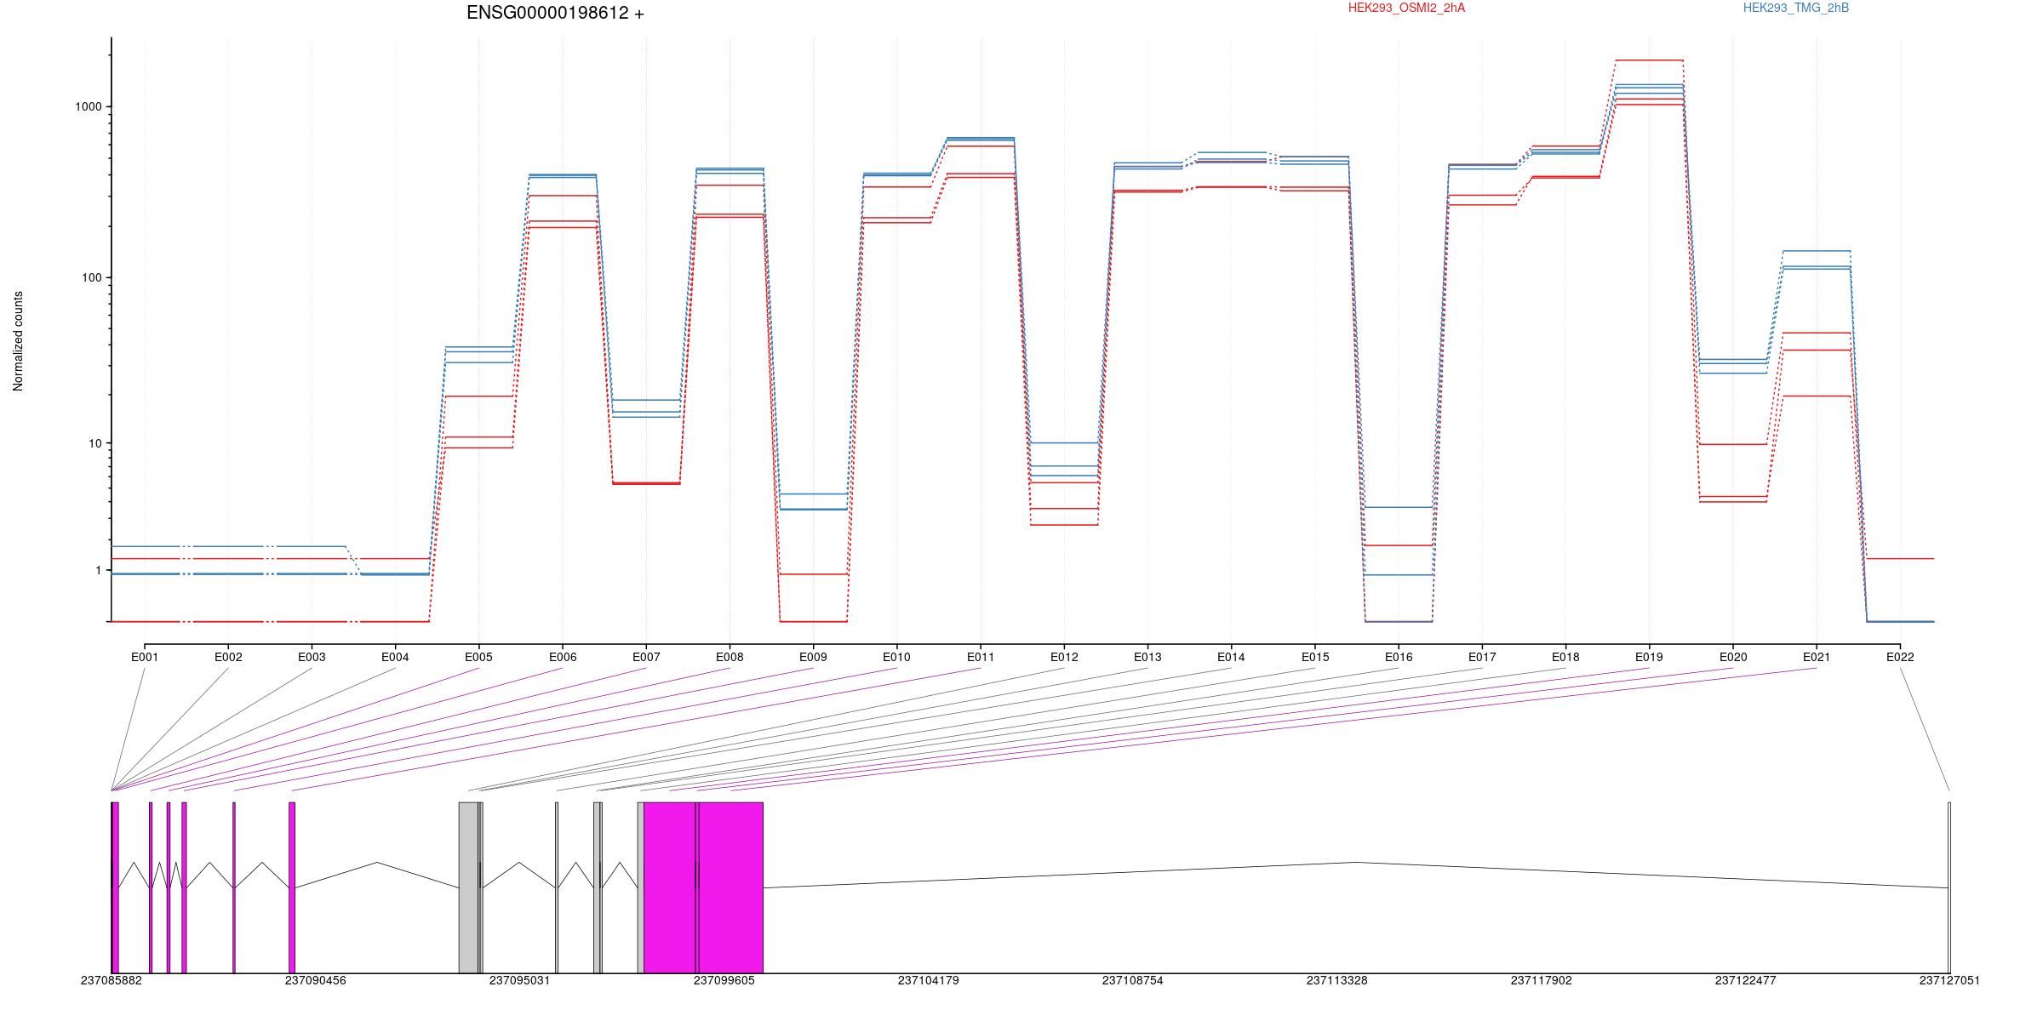Click exon label E015
This screenshot has height=1021, width=2043.
(x=1315, y=657)
